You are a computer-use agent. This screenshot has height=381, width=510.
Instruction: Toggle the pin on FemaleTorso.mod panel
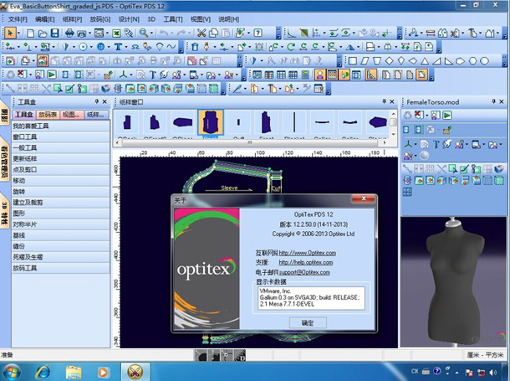(494, 101)
